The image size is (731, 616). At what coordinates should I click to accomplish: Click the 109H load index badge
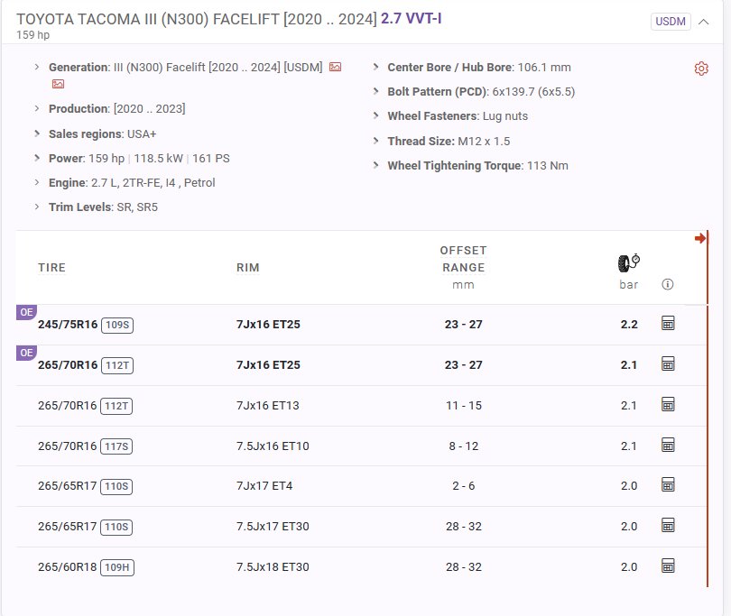point(117,567)
